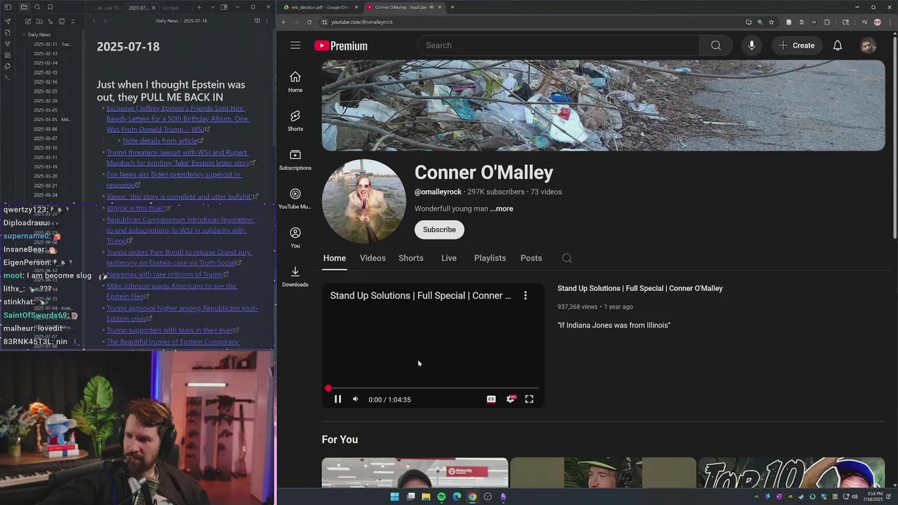Click the YouTube Premium logo
The height and width of the screenshot is (505, 898).
tap(341, 46)
